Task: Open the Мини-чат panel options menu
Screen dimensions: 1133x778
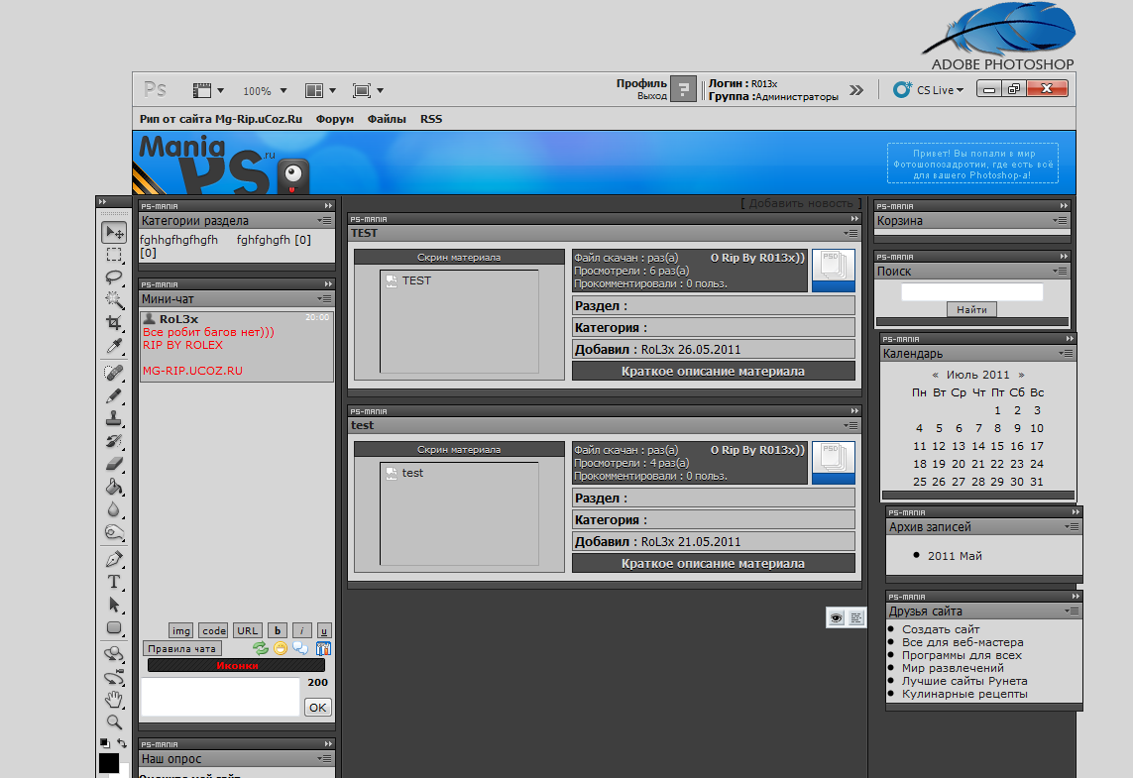Action: coord(324,299)
